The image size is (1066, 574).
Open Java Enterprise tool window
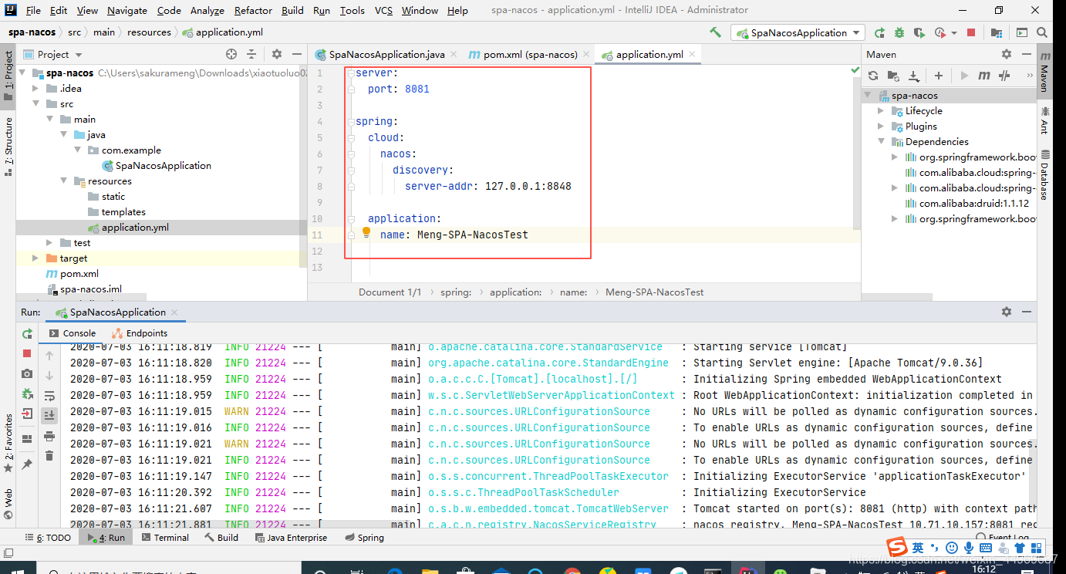[289, 538]
